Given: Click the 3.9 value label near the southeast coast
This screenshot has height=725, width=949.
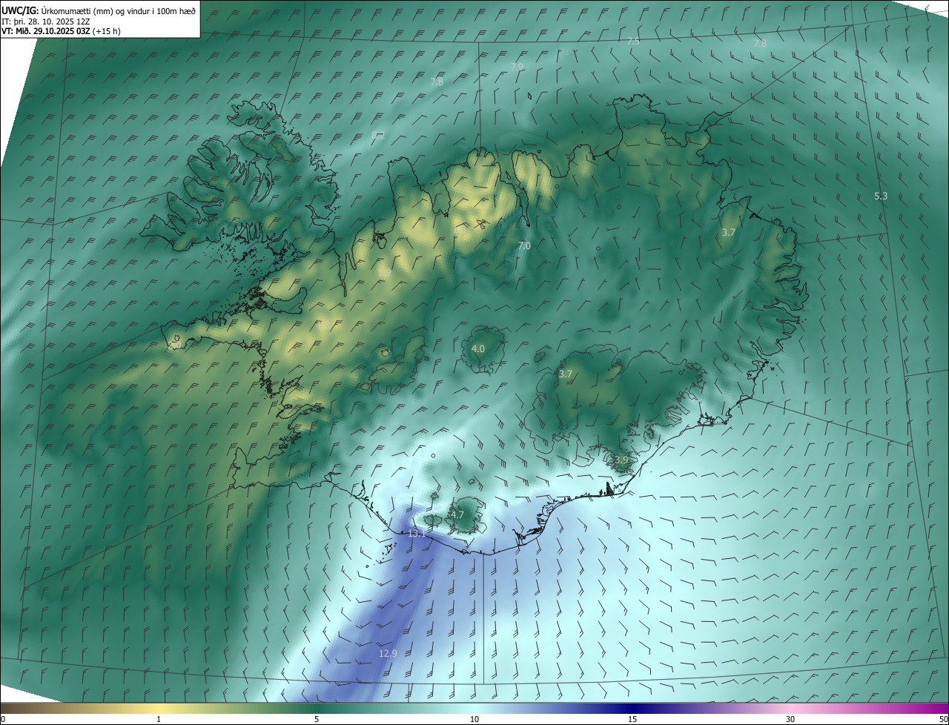Looking at the screenshot, I should [x=621, y=460].
